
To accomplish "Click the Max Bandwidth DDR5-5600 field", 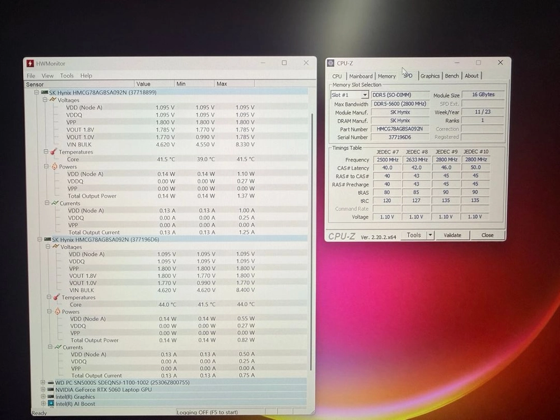I will (400, 104).
